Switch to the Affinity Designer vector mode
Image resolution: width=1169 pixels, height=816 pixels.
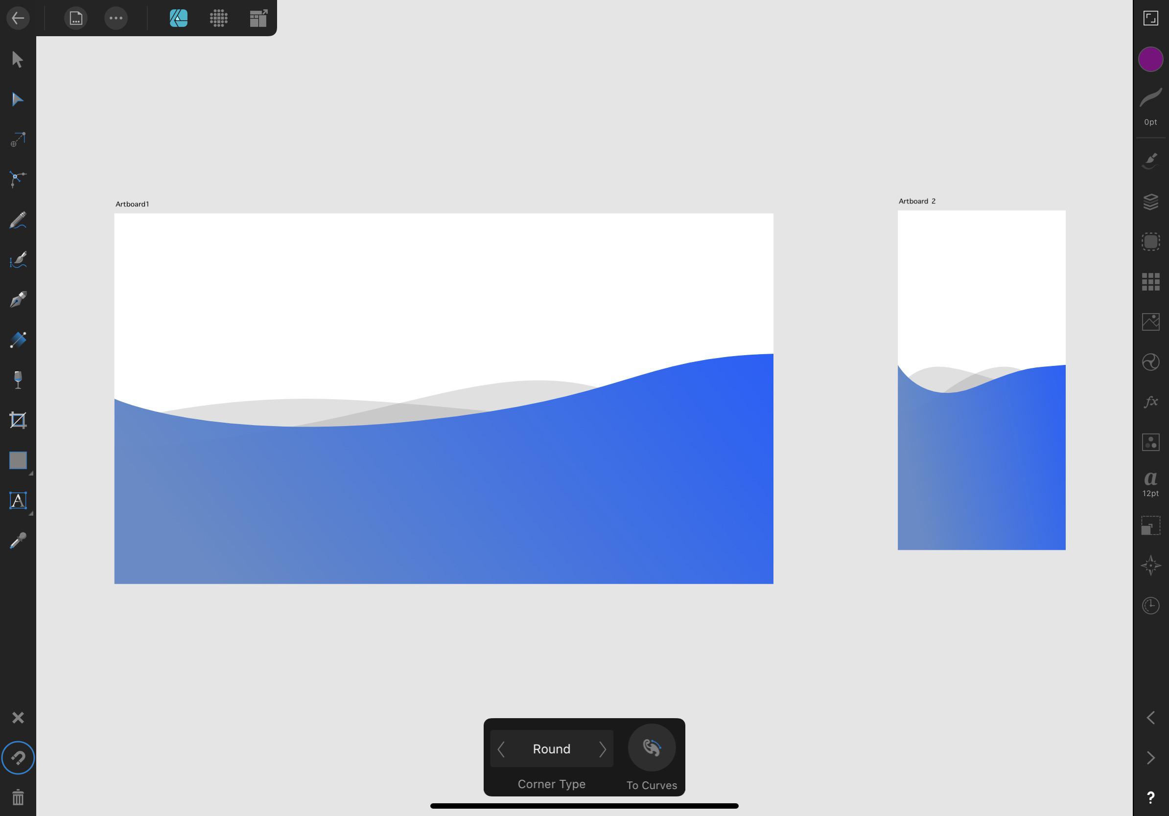(179, 18)
